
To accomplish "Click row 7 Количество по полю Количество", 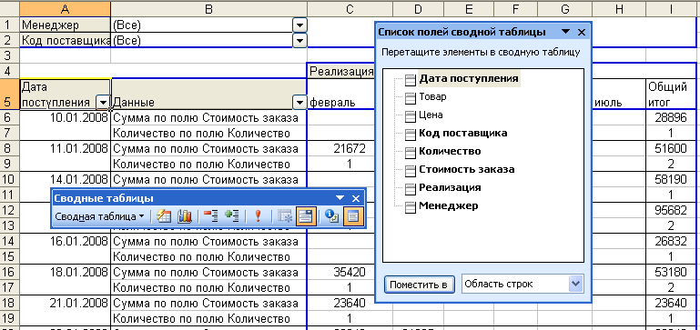I will point(209,133).
